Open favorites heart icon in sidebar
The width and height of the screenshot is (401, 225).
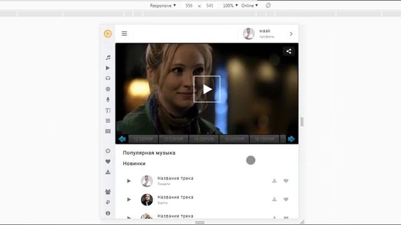click(108, 161)
